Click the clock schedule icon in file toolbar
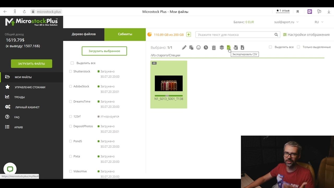The height and width of the screenshot is (188, 334). [x=206, y=48]
